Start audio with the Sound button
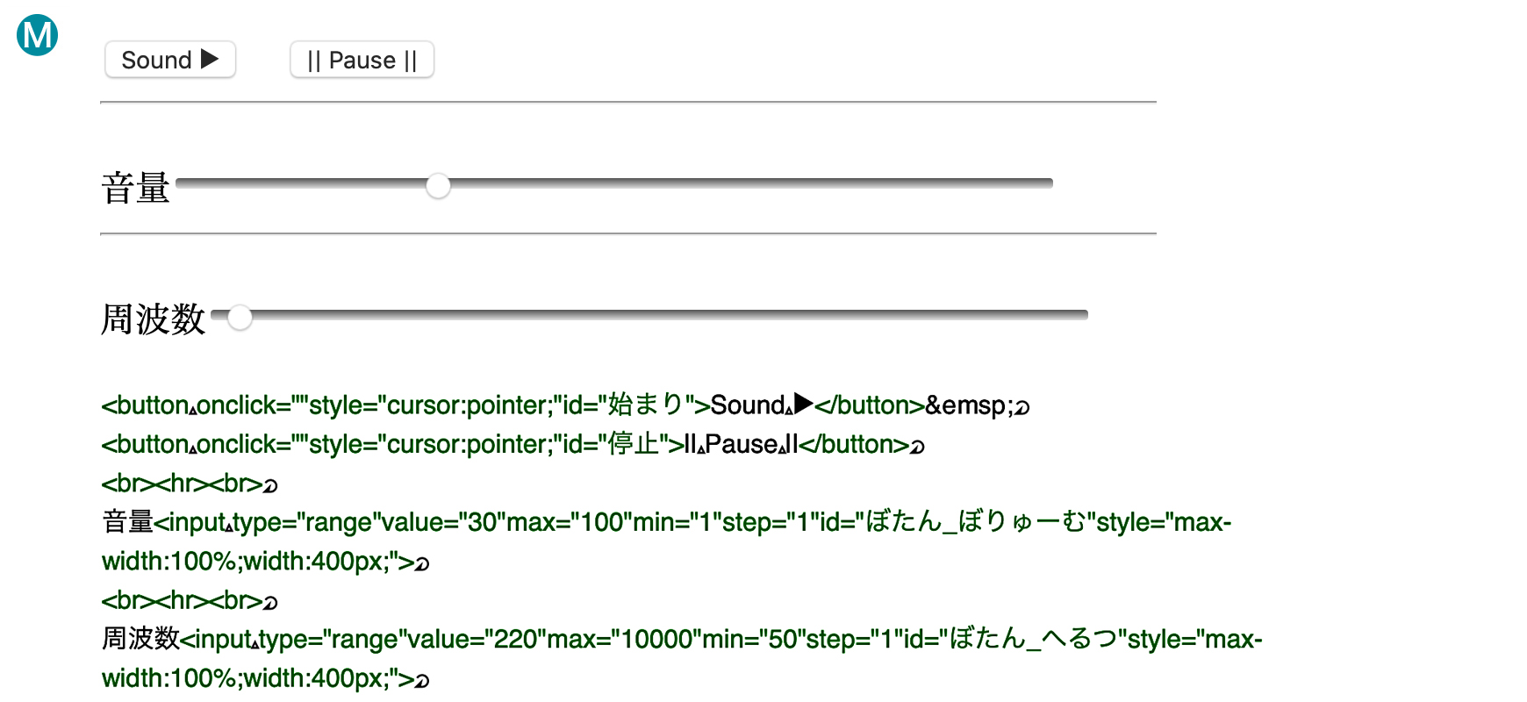 point(170,60)
